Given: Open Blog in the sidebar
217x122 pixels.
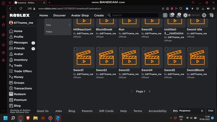Looking at the screenshot, I should 15,106.
